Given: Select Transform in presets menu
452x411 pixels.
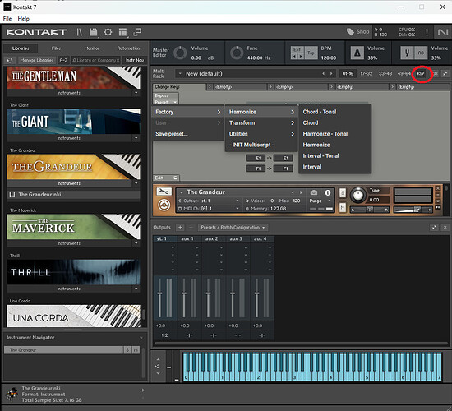Looking at the screenshot, I should [x=261, y=122].
